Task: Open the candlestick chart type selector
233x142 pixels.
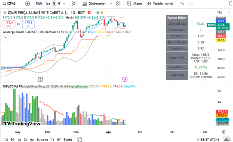Action: point(74,3)
